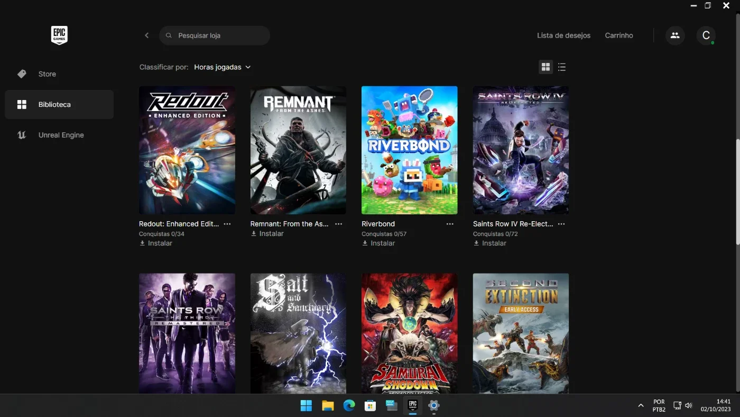Open Riverbond cover art
The height and width of the screenshot is (417, 740).
[x=410, y=150]
